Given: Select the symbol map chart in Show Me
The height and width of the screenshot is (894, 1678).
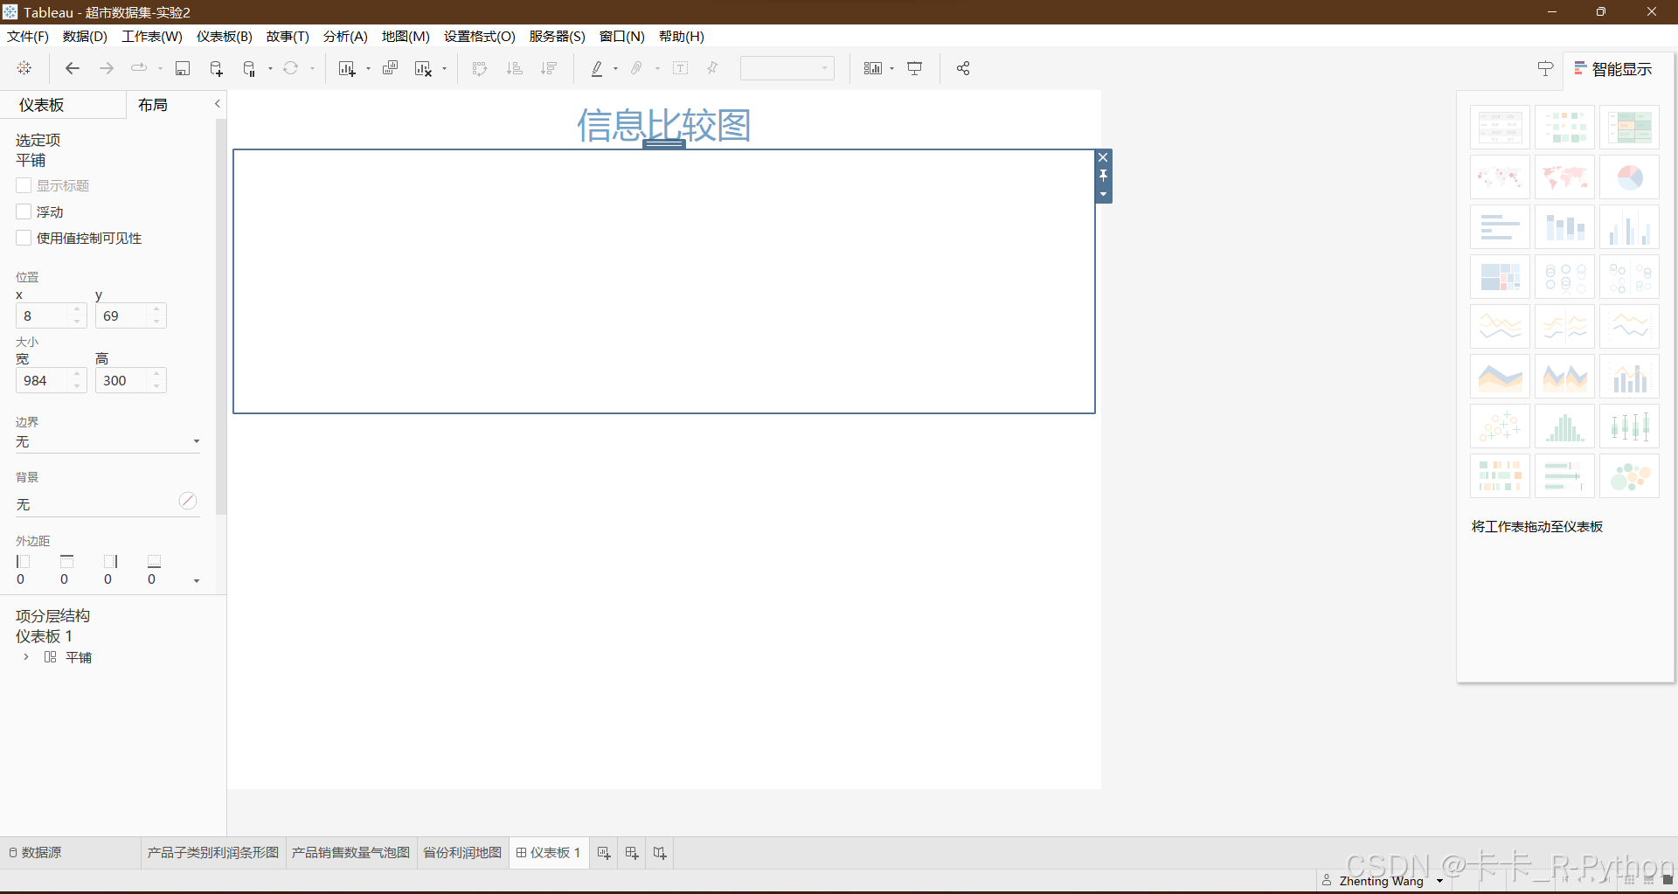Looking at the screenshot, I should click(x=1500, y=177).
